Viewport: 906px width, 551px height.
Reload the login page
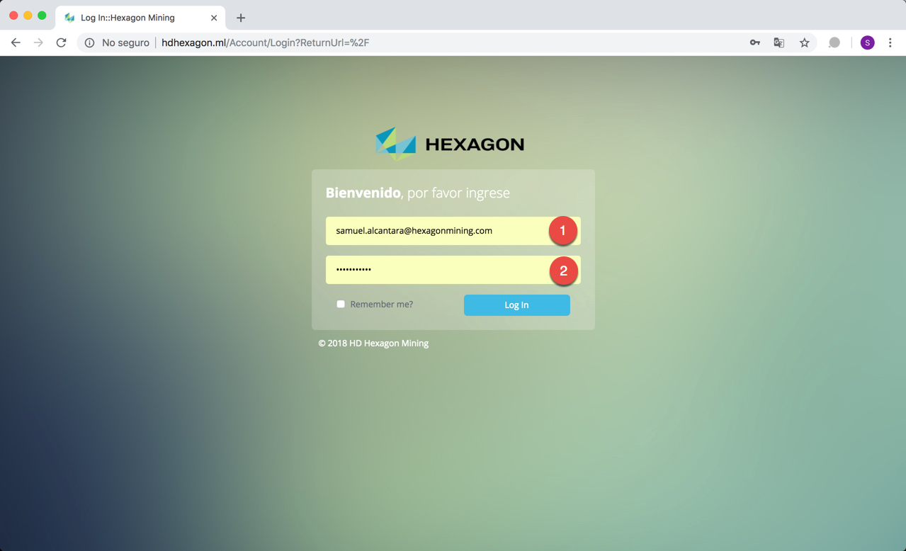coord(62,42)
